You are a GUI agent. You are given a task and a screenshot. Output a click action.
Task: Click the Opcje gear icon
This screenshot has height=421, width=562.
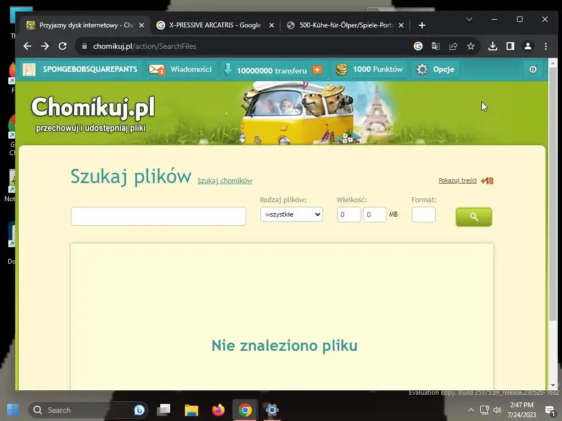[422, 69]
